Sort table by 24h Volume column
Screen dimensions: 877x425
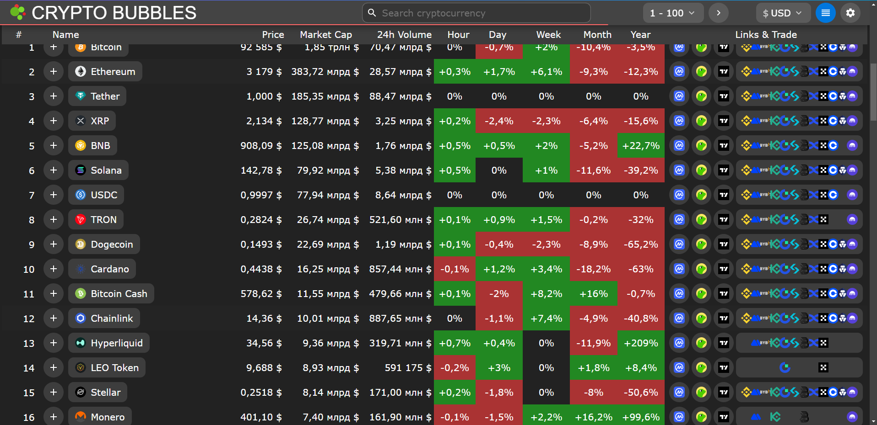404,35
